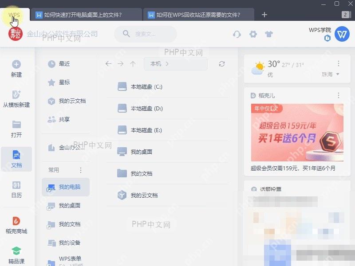Focus the search documents field

(146, 34)
